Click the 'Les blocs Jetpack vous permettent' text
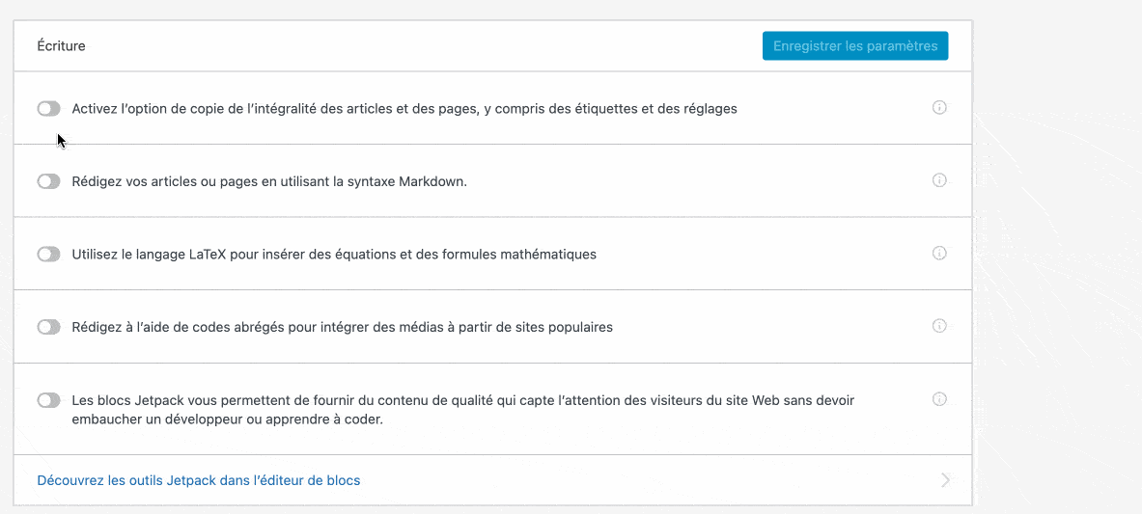Image resolution: width=1142 pixels, height=514 pixels. pos(462,410)
